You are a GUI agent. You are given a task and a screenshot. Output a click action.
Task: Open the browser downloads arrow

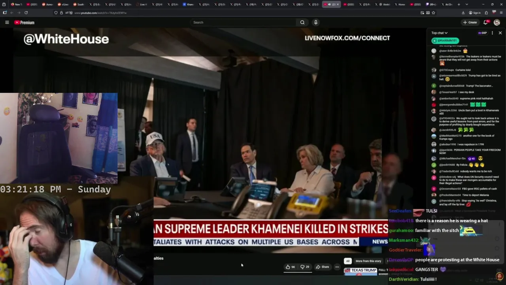(x=463, y=13)
